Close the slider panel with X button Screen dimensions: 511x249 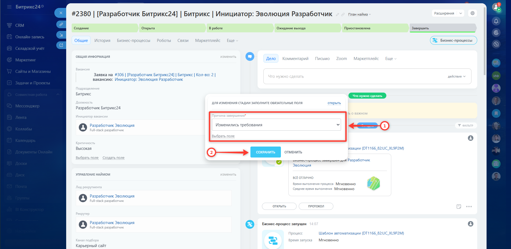61,13
